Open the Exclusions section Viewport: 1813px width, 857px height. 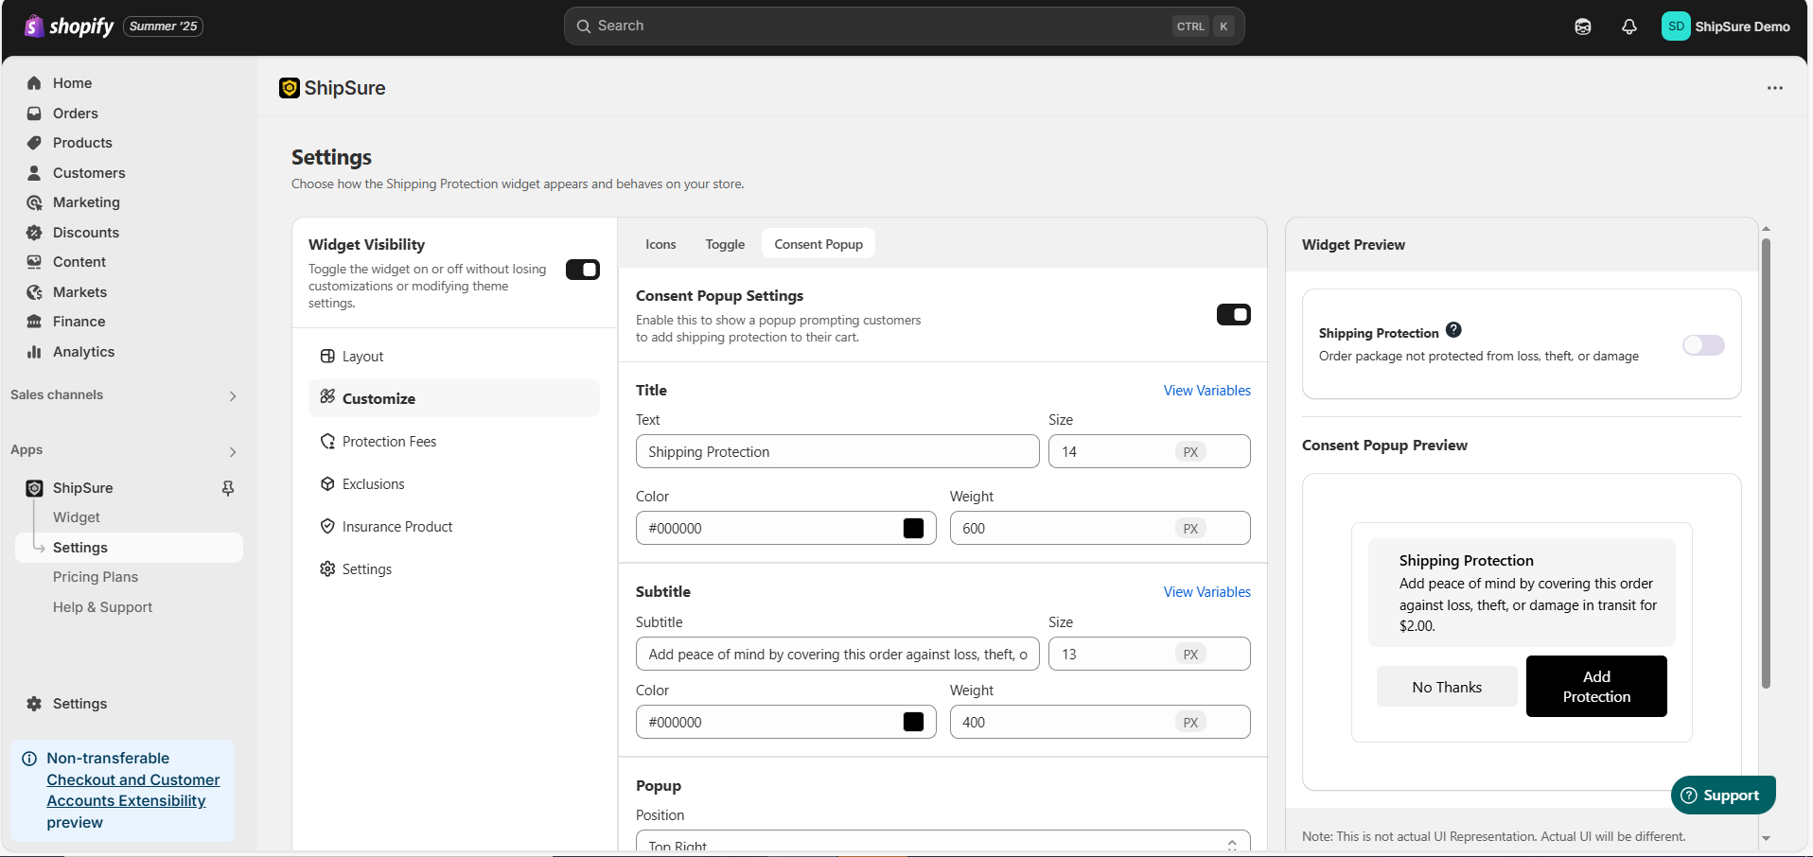coord(454,484)
